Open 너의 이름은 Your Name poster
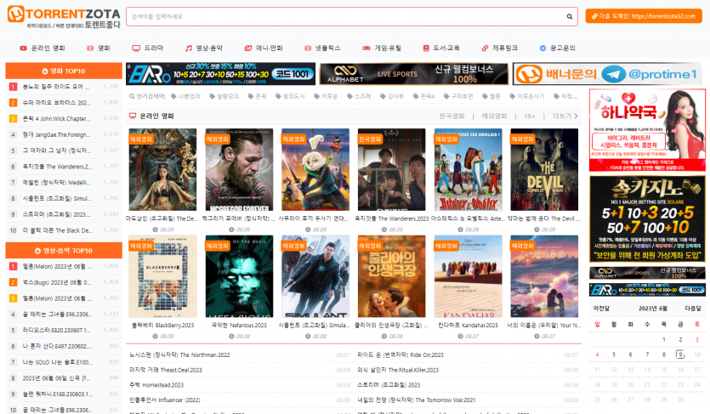The width and height of the screenshot is (710, 414). click(544, 276)
